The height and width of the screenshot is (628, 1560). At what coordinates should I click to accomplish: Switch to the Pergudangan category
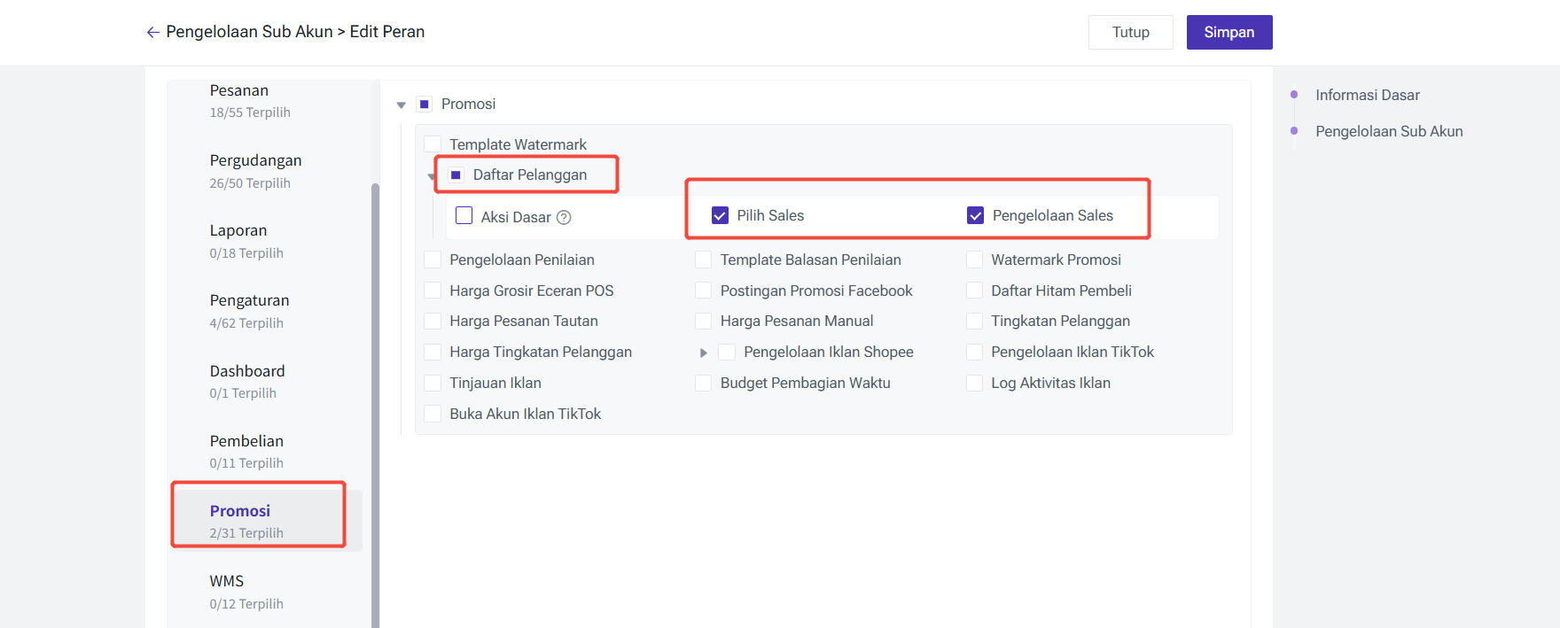click(x=255, y=161)
